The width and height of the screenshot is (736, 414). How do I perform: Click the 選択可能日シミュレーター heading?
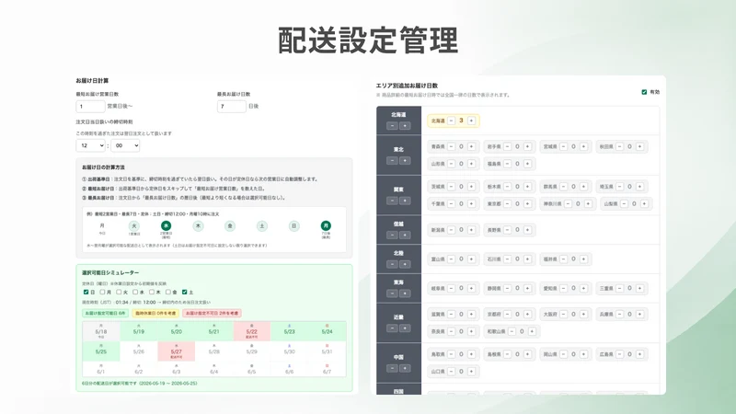(x=110, y=272)
